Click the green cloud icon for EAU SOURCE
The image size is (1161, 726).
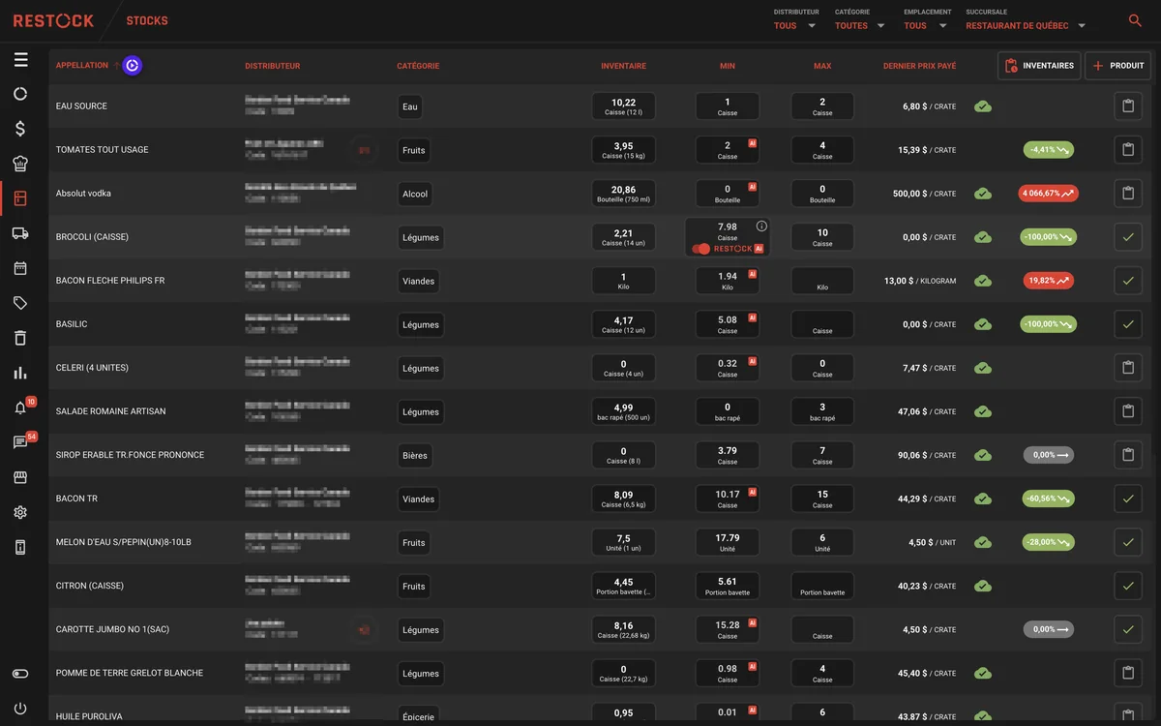[x=983, y=106]
